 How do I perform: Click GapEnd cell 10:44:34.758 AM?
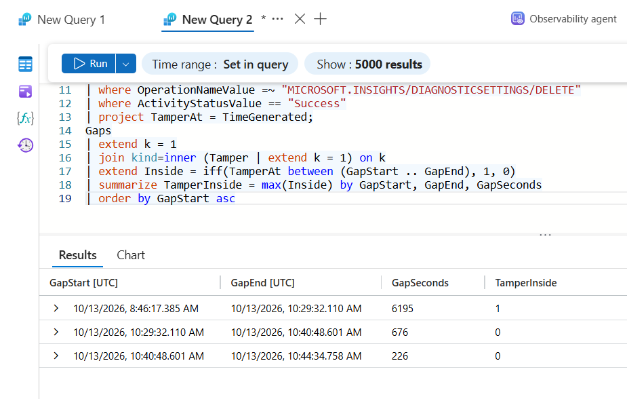point(296,356)
